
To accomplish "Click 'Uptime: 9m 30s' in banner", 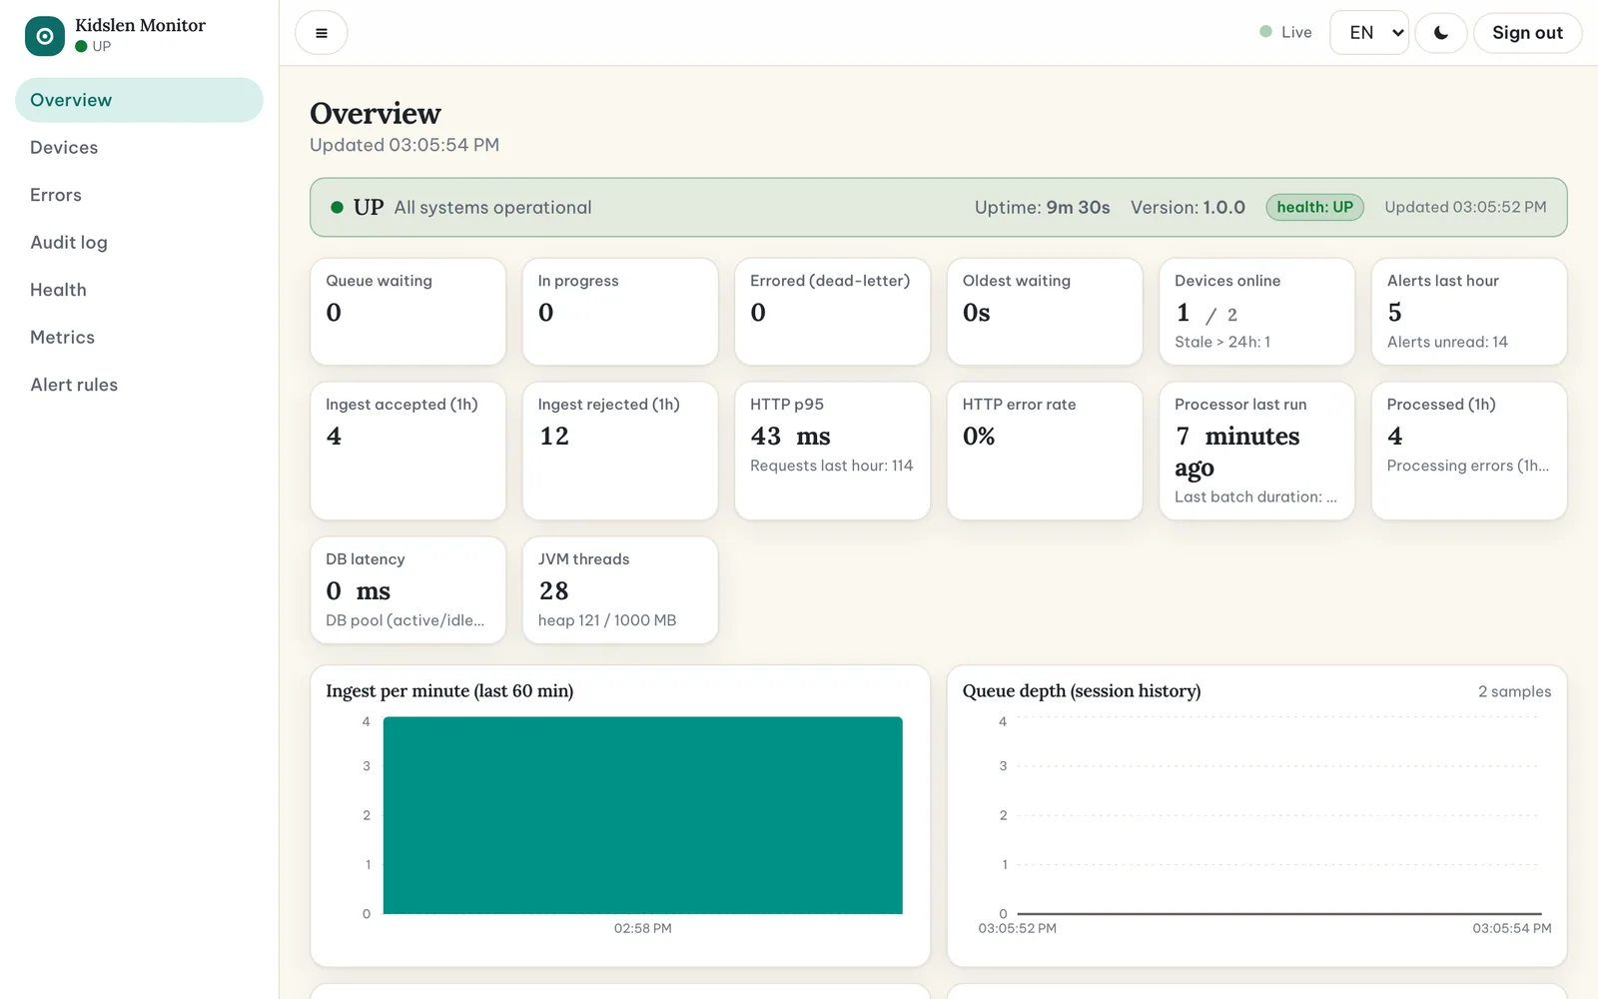I will (x=1042, y=207).
